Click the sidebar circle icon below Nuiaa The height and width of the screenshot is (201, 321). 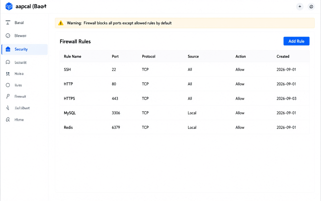click(x=8, y=85)
